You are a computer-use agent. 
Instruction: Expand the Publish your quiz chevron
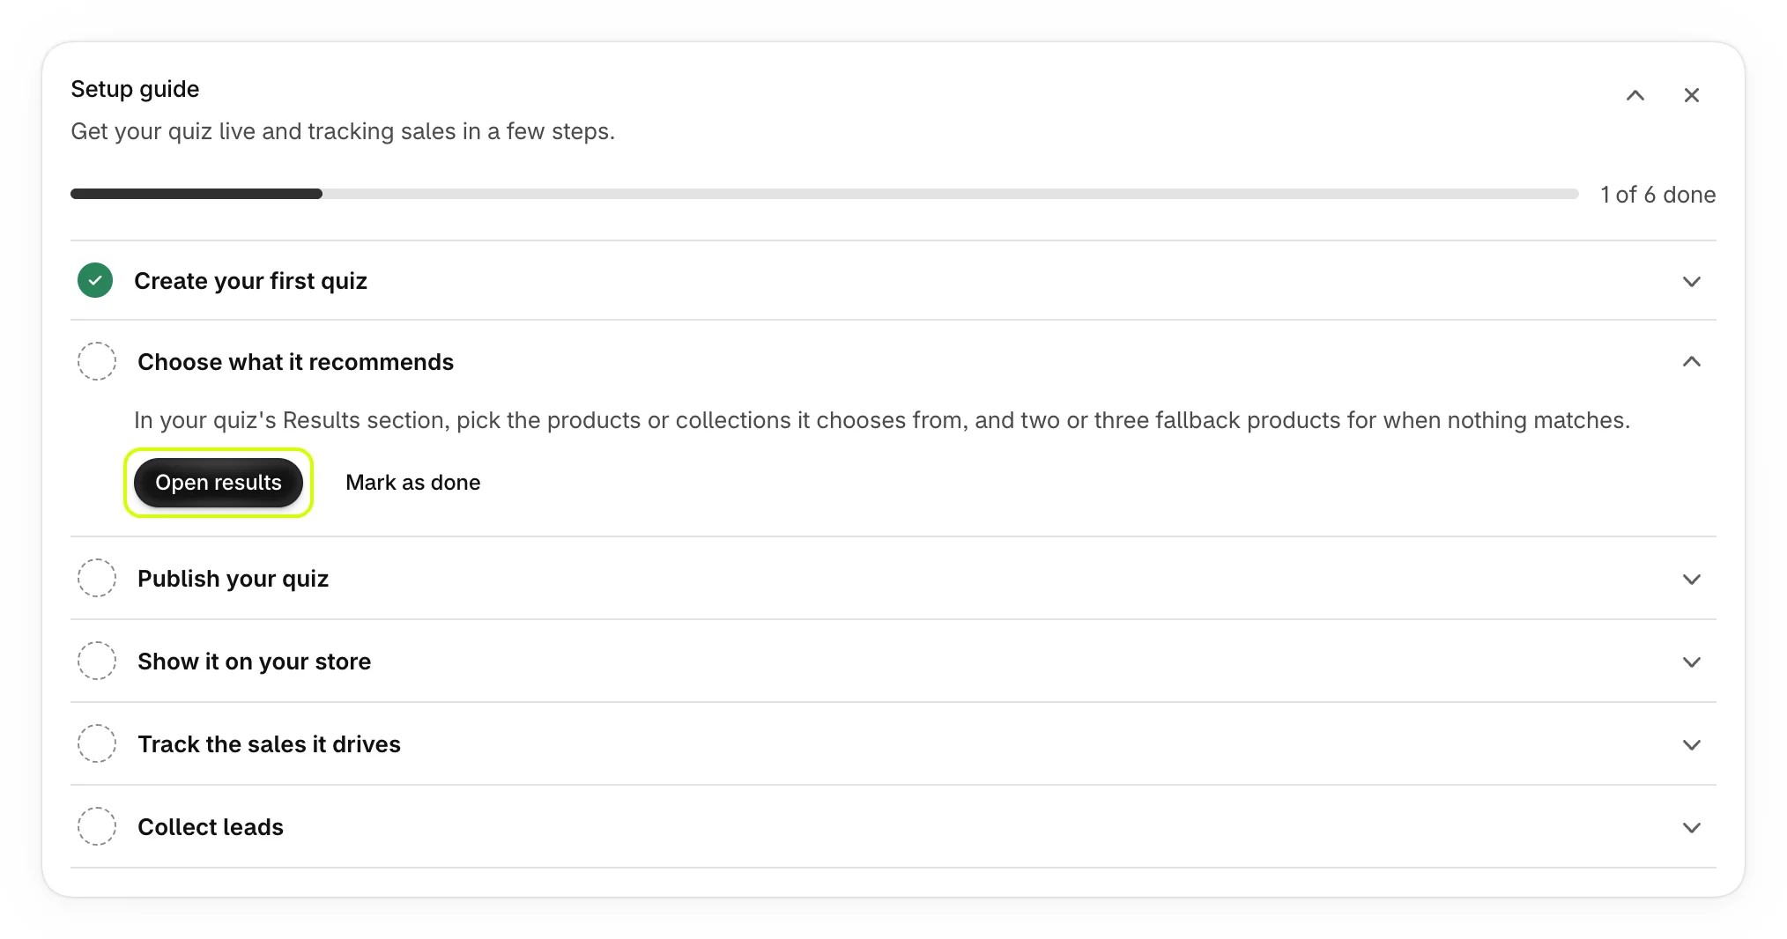pos(1691,579)
